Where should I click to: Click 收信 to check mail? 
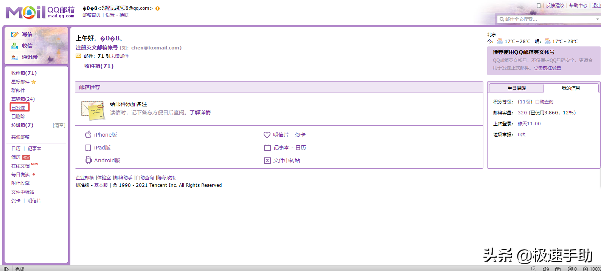(x=27, y=46)
